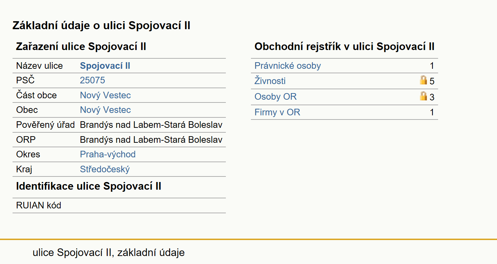
Task: Click the count 1 for Právnické osoby
Action: tap(432, 66)
